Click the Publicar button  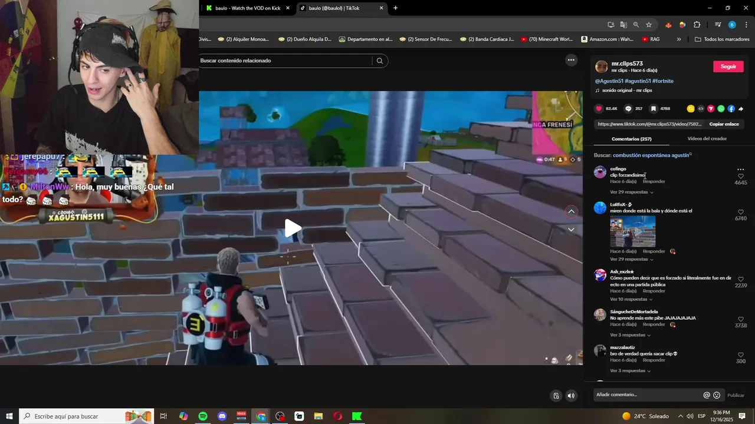pos(736,395)
